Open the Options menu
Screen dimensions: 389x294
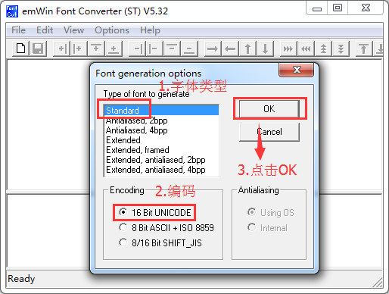click(x=112, y=30)
